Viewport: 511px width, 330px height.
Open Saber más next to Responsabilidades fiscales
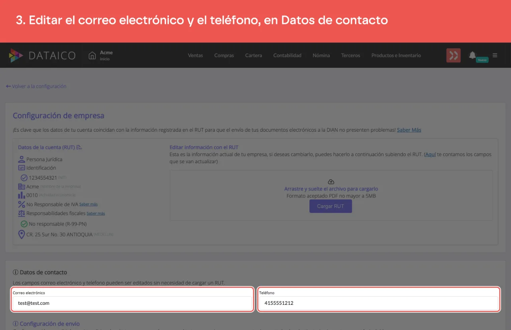click(x=96, y=213)
